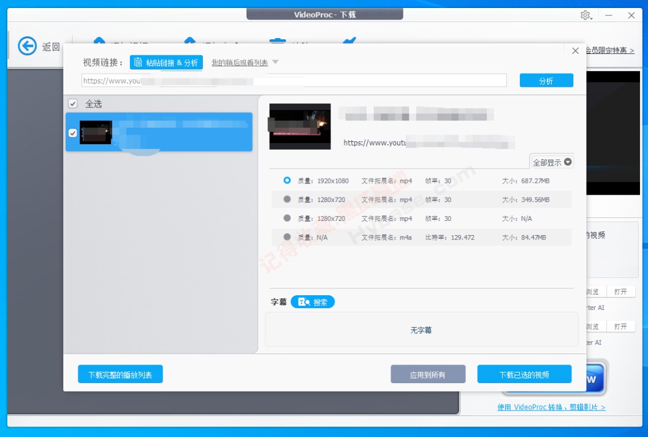Open 使用 VideoProc 转换、剪辑影片 link
Image resolution: width=648 pixels, height=437 pixels.
coord(551,407)
